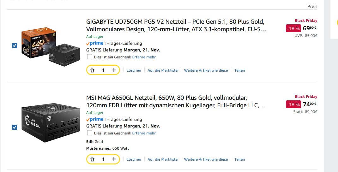This screenshot has width=338, height=172.
Task: Increase quantity of MSI A650GL with plus
Action: (114, 159)
